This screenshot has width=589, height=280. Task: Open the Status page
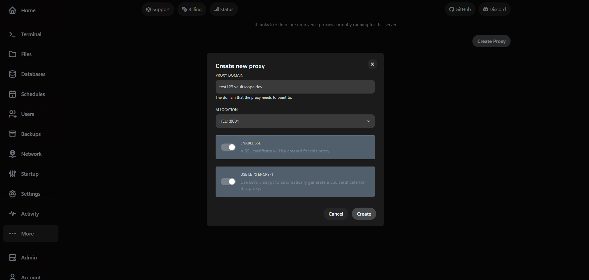click(224, 9)
